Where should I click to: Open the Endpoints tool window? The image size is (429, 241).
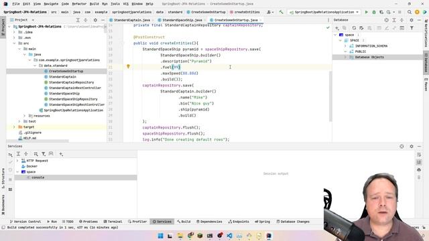(239, 222)
